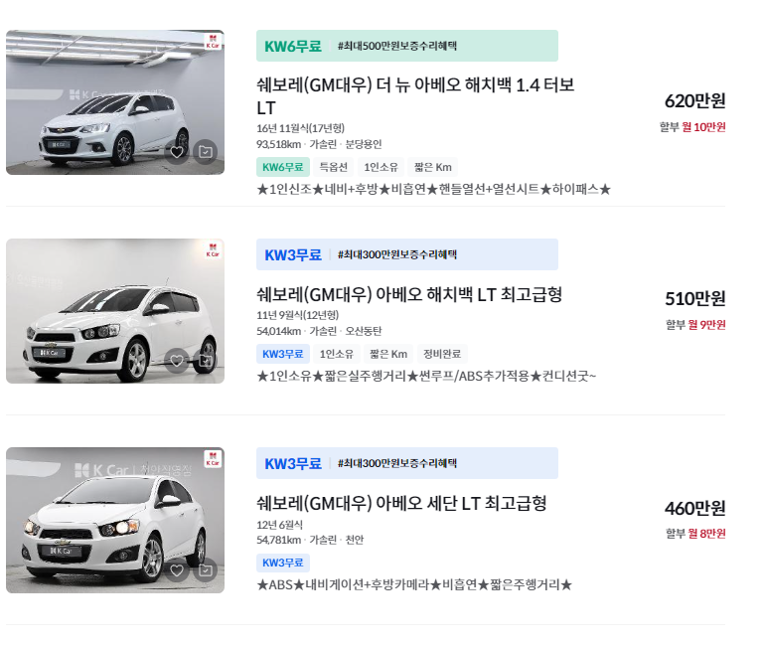Click mileage line 54,781km 가솔린 천안

click(x=310, y=540)
